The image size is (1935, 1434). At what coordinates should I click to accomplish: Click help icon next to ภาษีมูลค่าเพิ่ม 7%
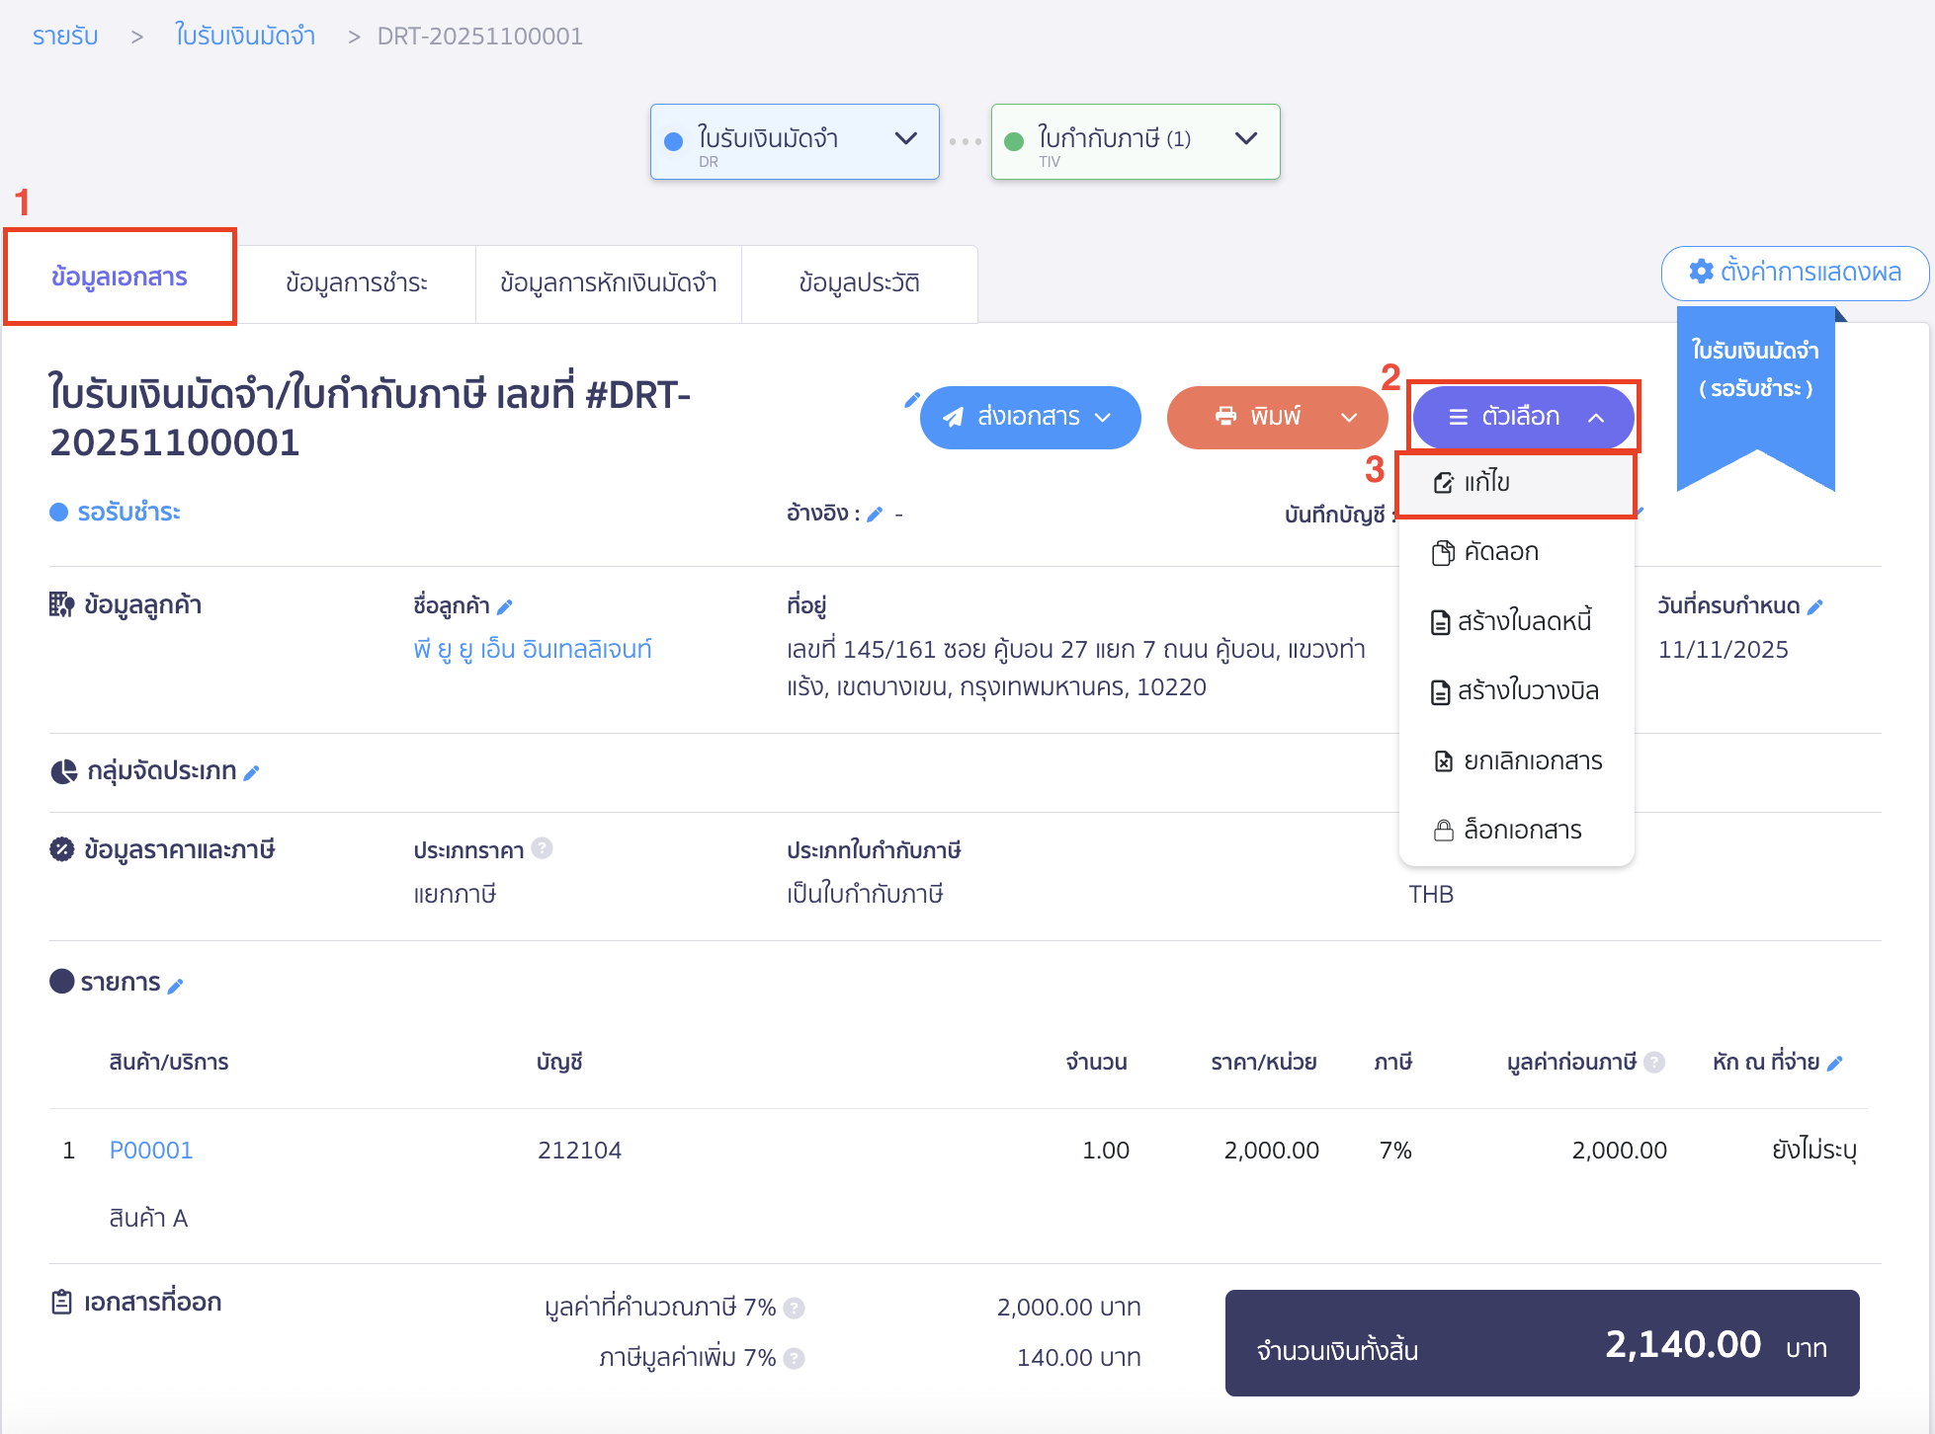[794, 1359]
